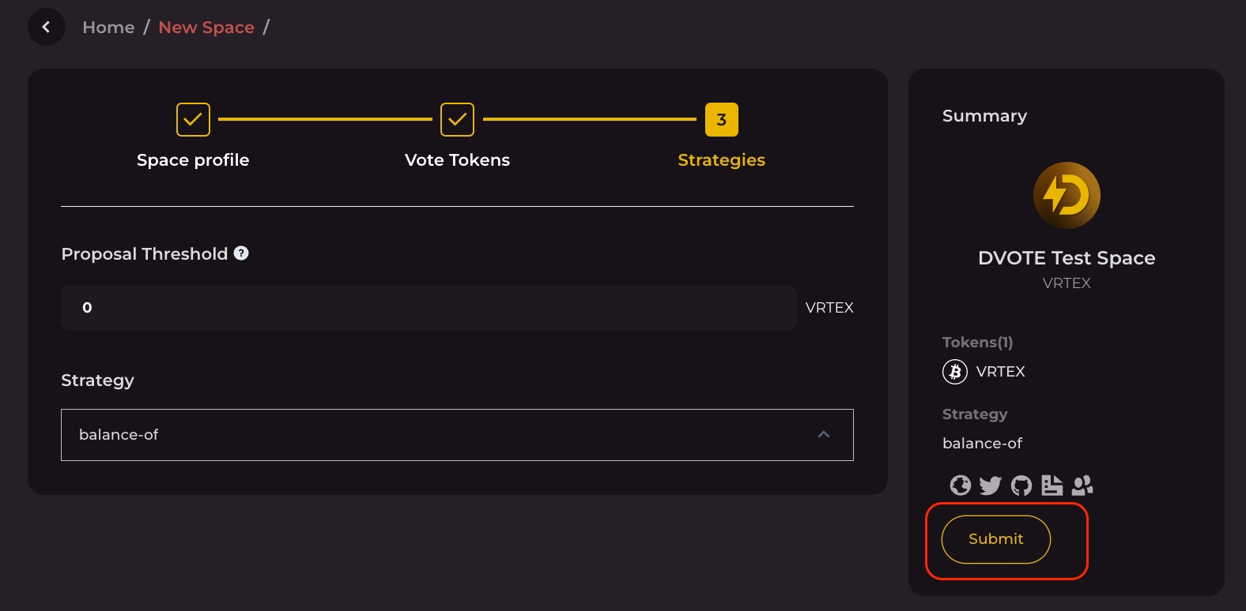Open the GitHub icon link
Viewport: 1246px width, 611px height.
(1021, 485)
